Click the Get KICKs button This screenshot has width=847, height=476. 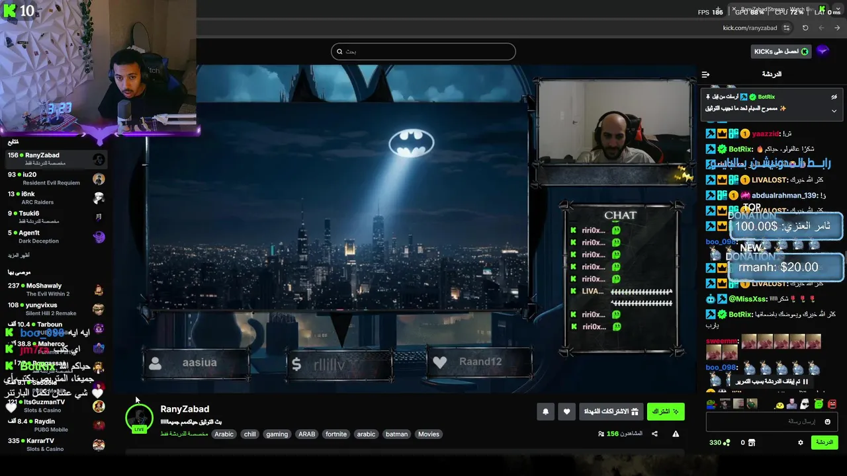tap(781, 52)
